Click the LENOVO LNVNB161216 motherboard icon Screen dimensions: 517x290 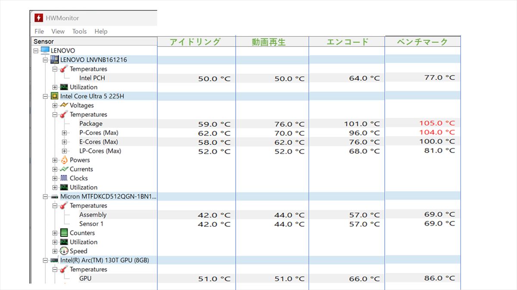tap(55, 60)
